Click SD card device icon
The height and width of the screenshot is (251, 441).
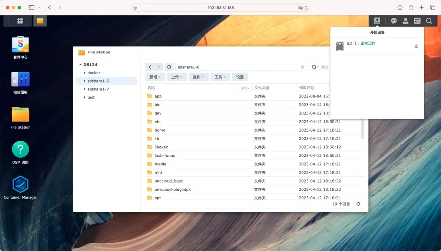(340, 46)
